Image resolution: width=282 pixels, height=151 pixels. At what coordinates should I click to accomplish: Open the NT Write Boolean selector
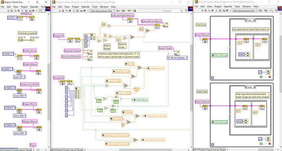click(x=177, y=58)
